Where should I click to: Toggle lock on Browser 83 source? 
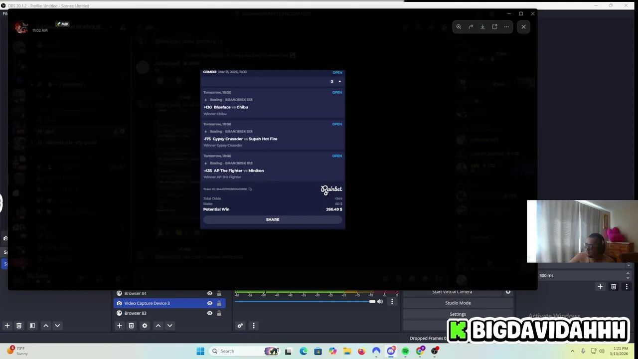(219, 313)
